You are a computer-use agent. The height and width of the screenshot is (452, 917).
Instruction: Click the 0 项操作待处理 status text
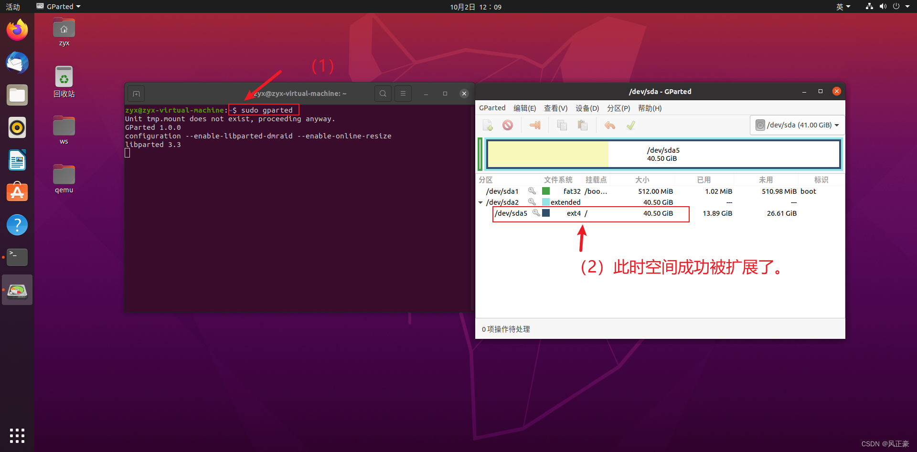506,329
